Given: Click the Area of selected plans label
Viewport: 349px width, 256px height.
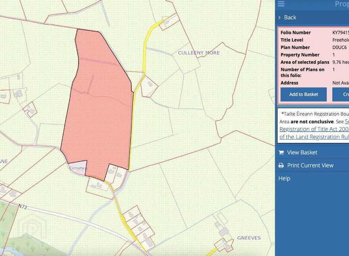Looking at the screenshot, I should (x=305, y=62).
